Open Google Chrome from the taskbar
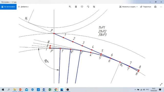The width and height of the screenshot is (164, 92). click(x=56, y=90)
